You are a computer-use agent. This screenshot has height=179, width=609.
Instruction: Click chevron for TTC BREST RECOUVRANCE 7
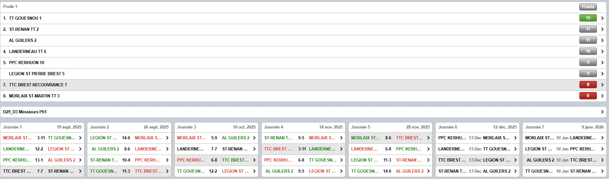click(x=602, y=85)
